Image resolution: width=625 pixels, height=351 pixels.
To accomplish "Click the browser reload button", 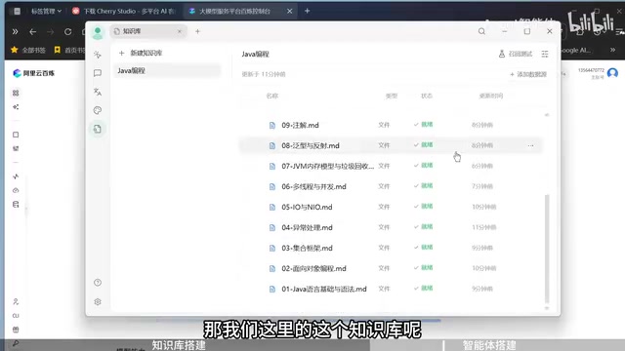I will (67, 31).
